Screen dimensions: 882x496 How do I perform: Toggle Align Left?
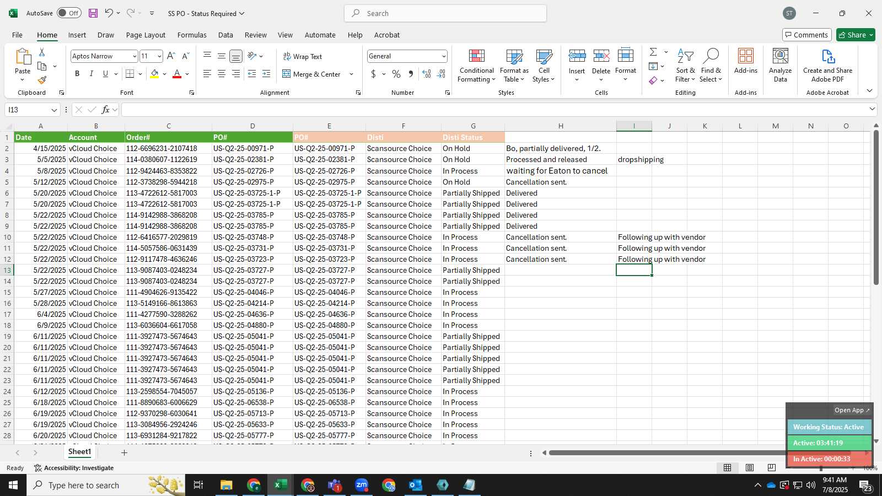(207, 74)
